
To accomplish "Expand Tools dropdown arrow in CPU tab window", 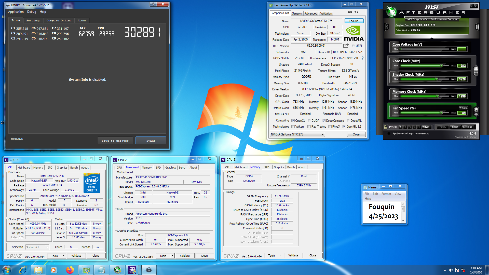I will point(64,256).
